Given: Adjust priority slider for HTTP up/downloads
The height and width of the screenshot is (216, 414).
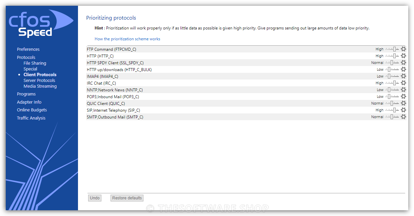Looking at the screenshot, I should click(392, 69).
